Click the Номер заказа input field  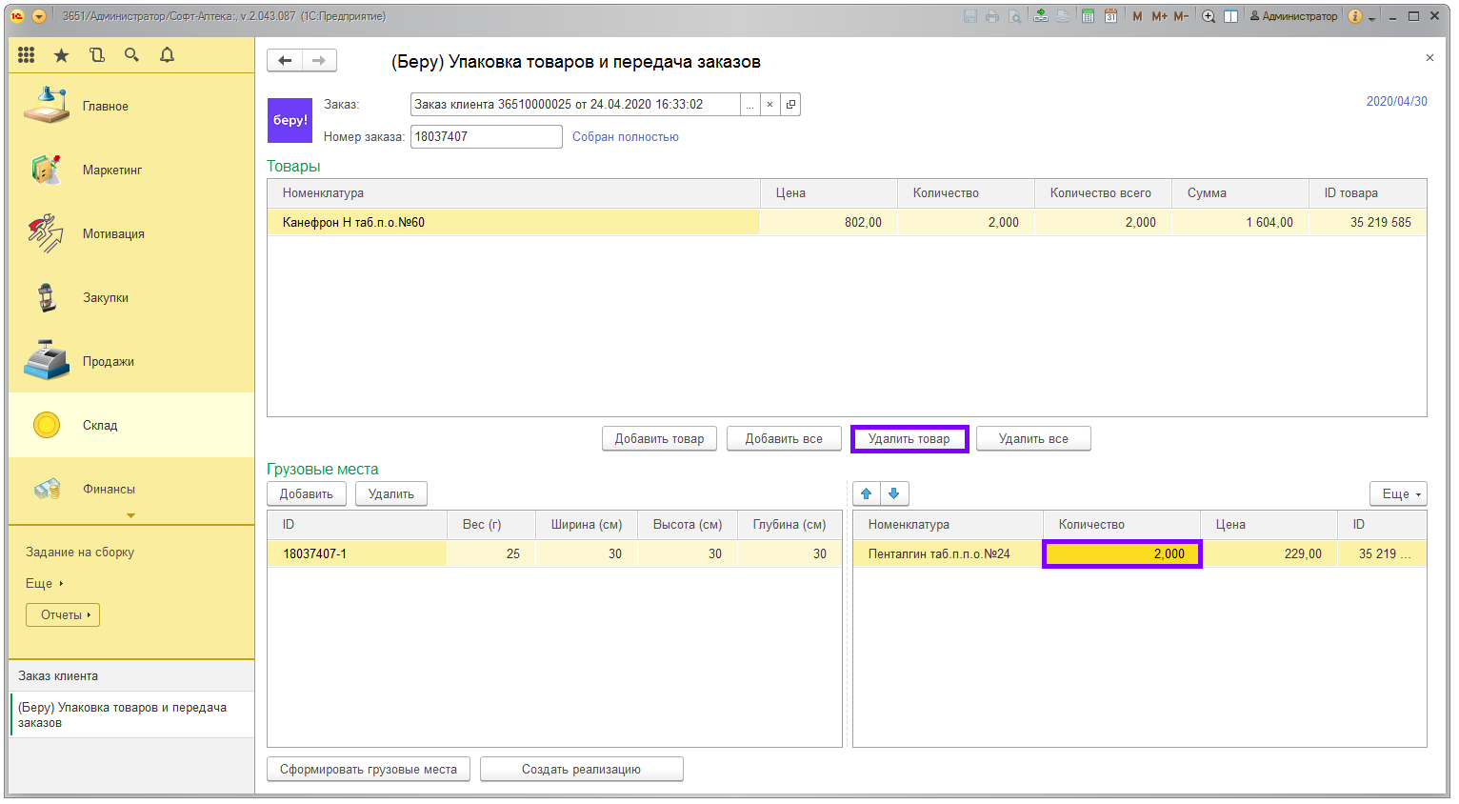pyautogui.click(x=486, y=137)
